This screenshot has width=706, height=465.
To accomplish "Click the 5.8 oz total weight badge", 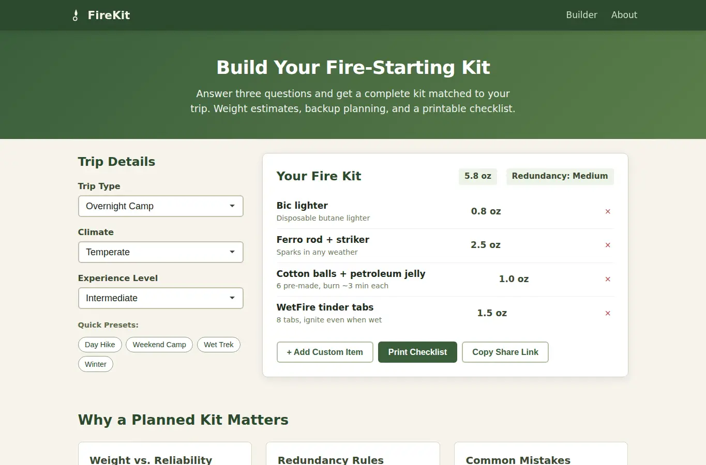I will coord(478,176).
